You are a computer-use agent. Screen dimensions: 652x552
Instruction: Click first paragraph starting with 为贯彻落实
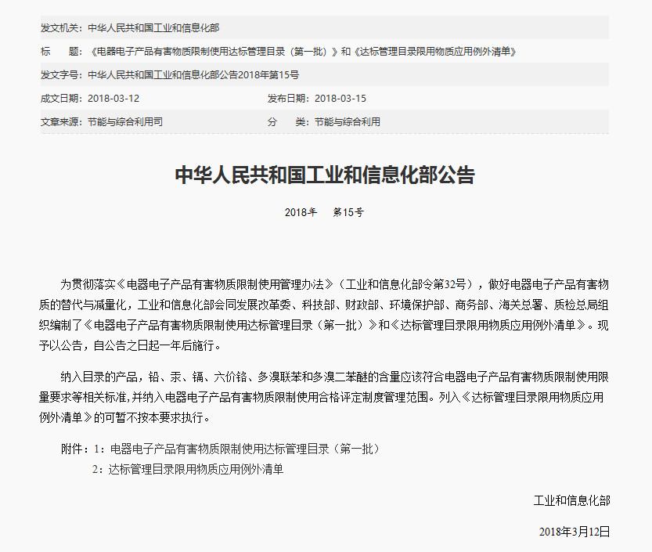coord(324,313)
